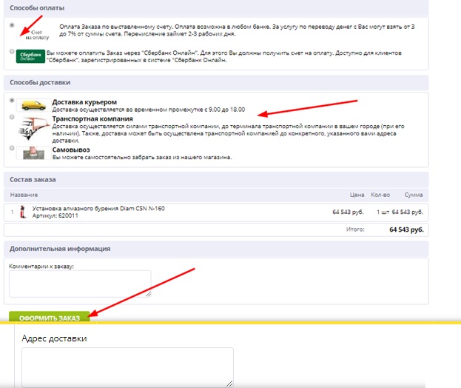The height and width of the screenshot is (388, 461).
Task: Click the yellow courier van icon
Action: [x=33, y=104]
